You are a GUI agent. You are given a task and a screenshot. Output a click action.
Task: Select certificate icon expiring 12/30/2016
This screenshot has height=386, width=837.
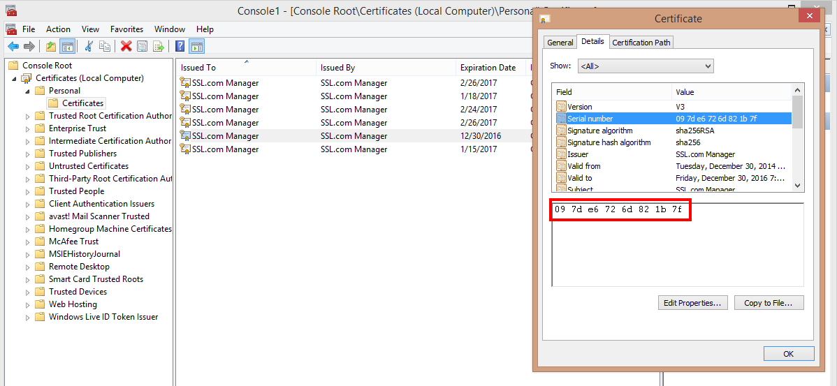185,136
